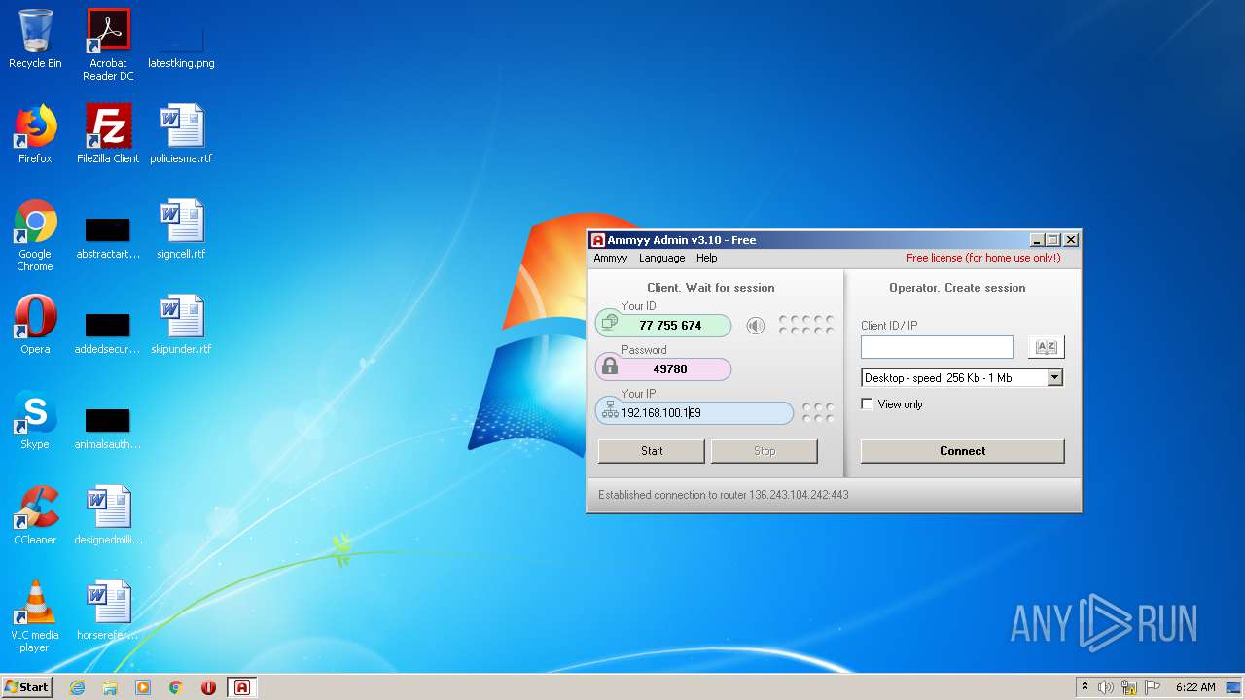
Task: Open Google Chrome desktop shortcut
Action: click(35, 235)
